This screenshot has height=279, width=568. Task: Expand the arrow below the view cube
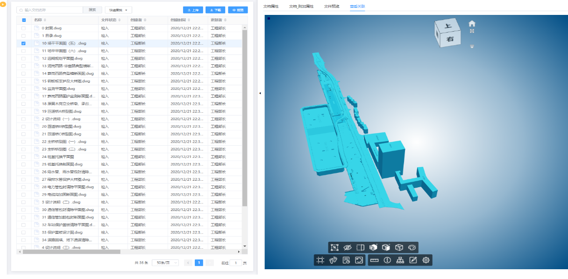472,47
